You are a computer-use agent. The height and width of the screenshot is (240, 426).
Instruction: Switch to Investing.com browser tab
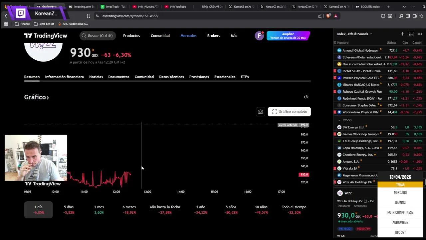[x=82, y=7]
